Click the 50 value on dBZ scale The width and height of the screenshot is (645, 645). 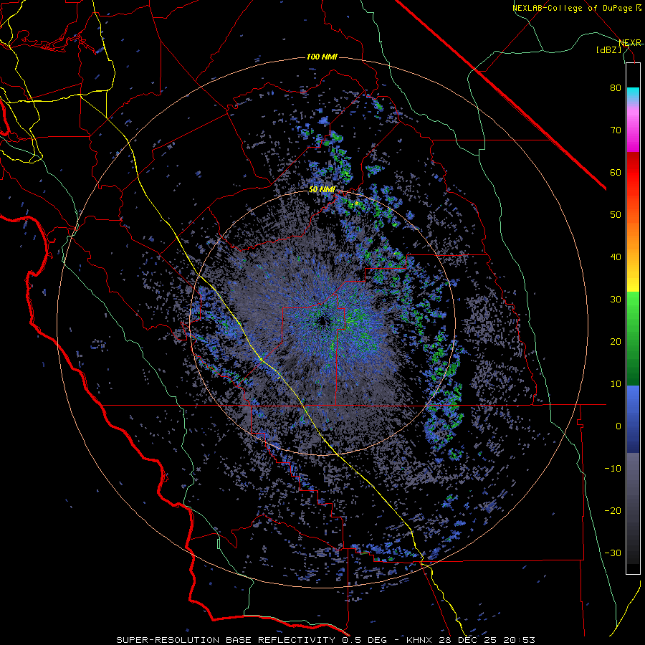[x=616, y=215]
